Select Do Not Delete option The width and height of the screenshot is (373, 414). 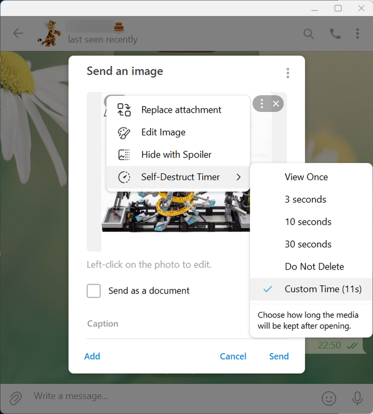pyautogui.click(x=314, y=267)
